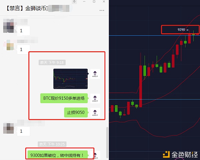200x160 pixels.
Task: Click the lower blue horizontal support line
Action: [x=154, y=99]
